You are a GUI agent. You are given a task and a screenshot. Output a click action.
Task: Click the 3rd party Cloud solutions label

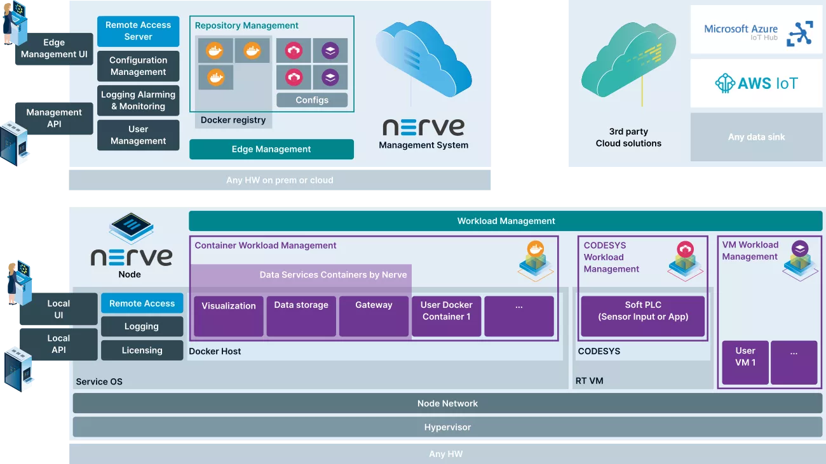(x=628, y=137)
